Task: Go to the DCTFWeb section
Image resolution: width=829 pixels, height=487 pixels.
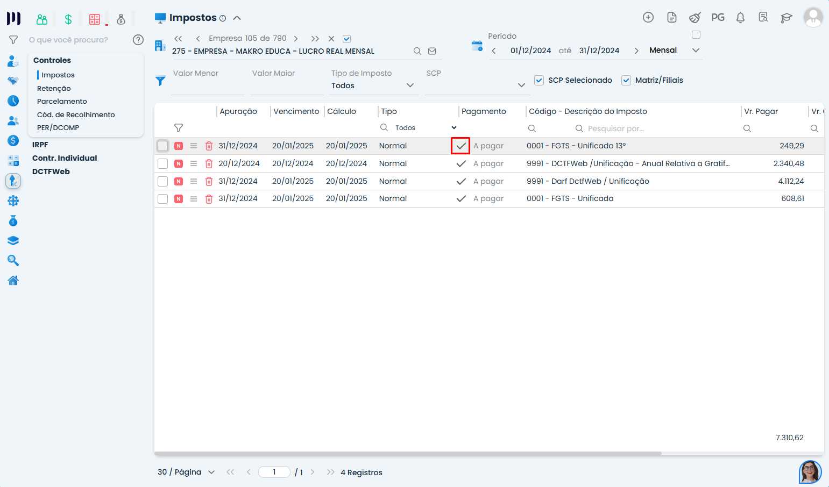Action: (51, 171)
